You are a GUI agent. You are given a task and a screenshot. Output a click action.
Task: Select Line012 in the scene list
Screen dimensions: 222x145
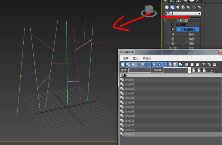[171, 129]
